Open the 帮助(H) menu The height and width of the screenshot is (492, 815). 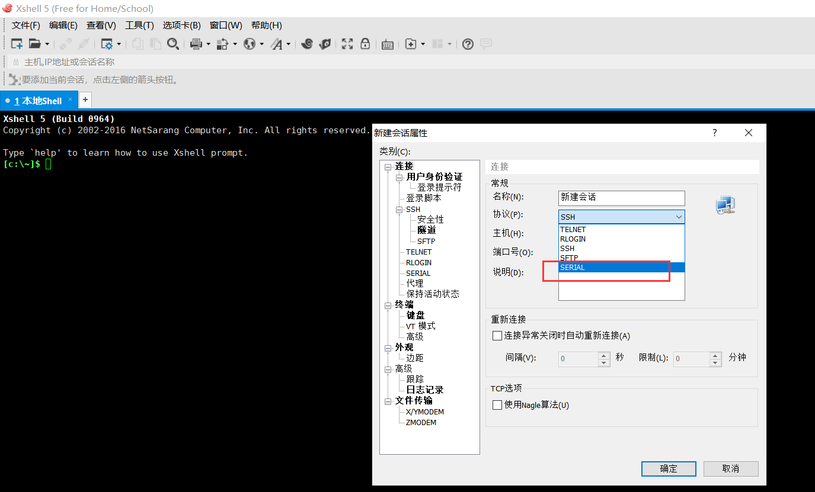(x=266, y=25)
